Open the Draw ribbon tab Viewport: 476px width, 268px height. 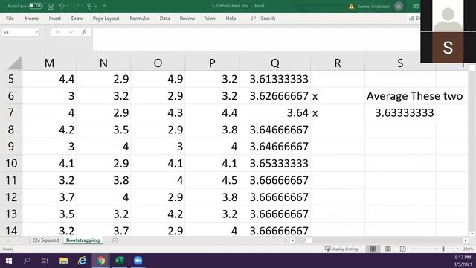77,19
